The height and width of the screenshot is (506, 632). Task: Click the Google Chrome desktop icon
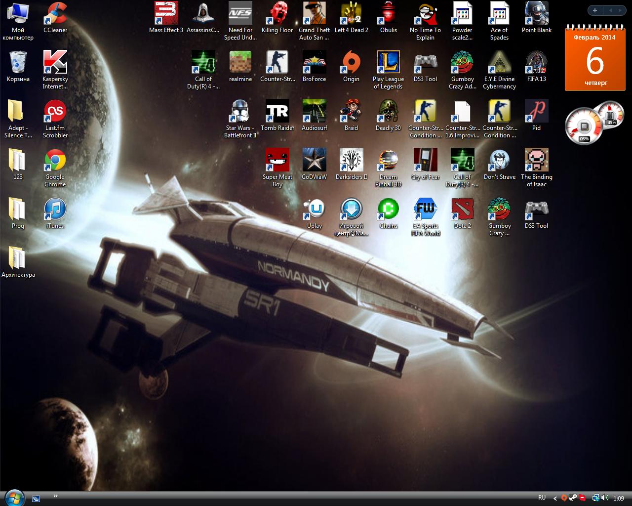point(55,161)
